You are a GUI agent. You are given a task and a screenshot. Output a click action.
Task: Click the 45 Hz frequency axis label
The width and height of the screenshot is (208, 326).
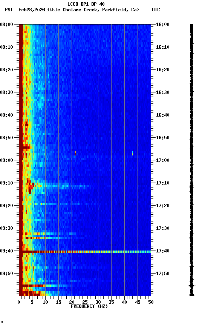click(138, 302)
